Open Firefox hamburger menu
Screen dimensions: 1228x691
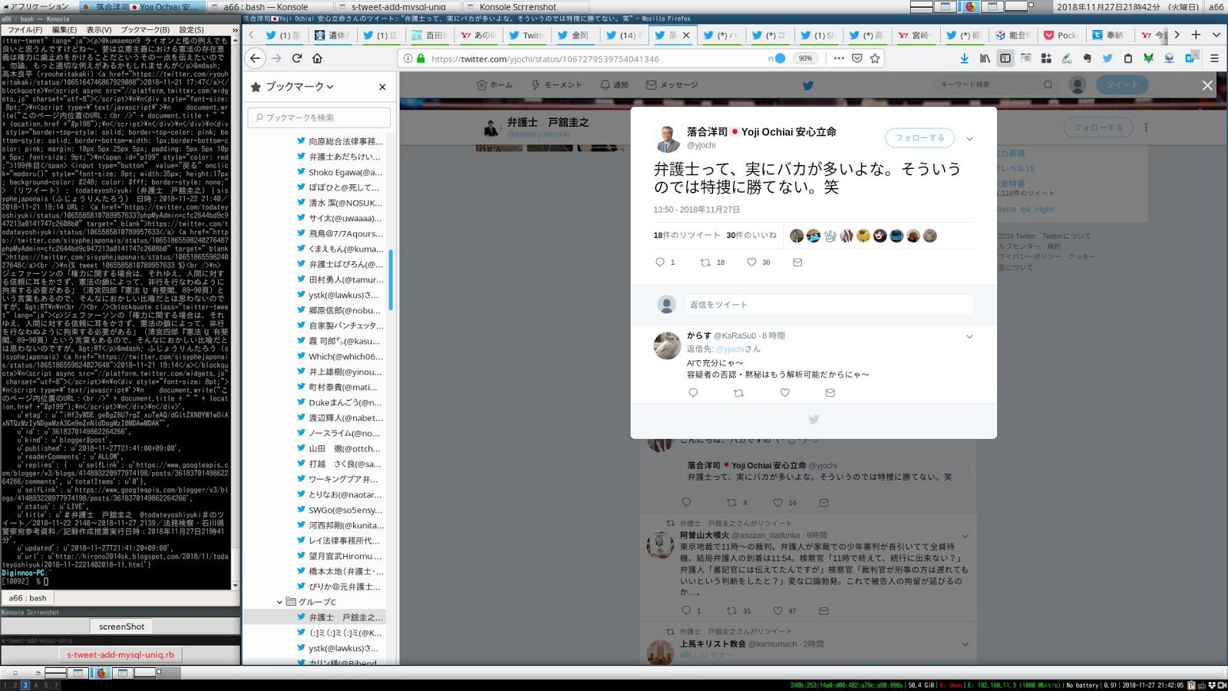pyautogui.click(x=1214, y=58)
